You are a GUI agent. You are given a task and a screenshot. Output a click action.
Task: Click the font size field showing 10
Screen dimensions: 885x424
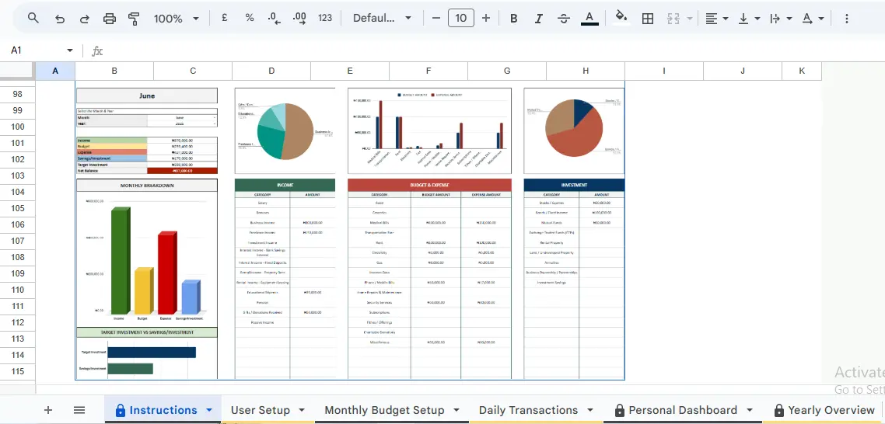(x=461, y=18)
